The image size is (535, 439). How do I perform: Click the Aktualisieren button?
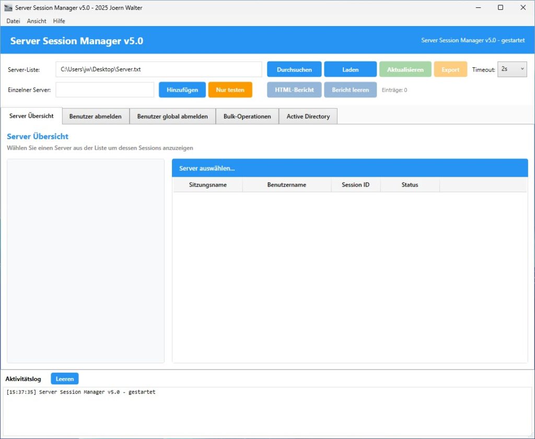click(405, 69)
